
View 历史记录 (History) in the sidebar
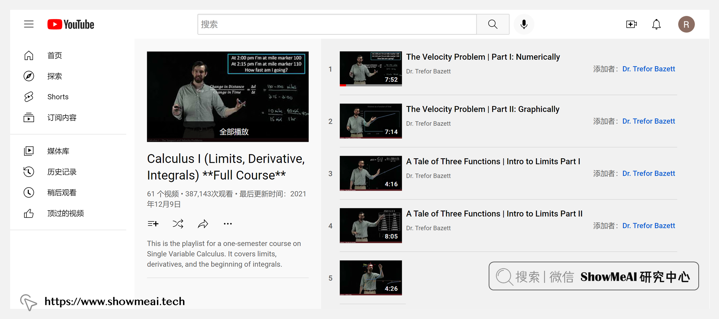point(62,172)
